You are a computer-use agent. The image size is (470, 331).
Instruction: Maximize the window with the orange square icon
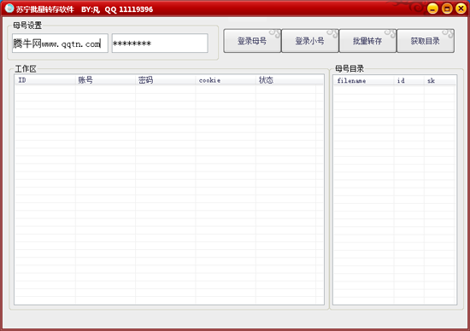447,9
